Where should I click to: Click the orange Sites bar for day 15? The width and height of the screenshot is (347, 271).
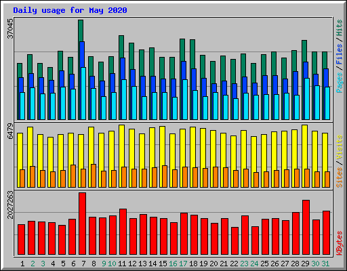[165, 176]
